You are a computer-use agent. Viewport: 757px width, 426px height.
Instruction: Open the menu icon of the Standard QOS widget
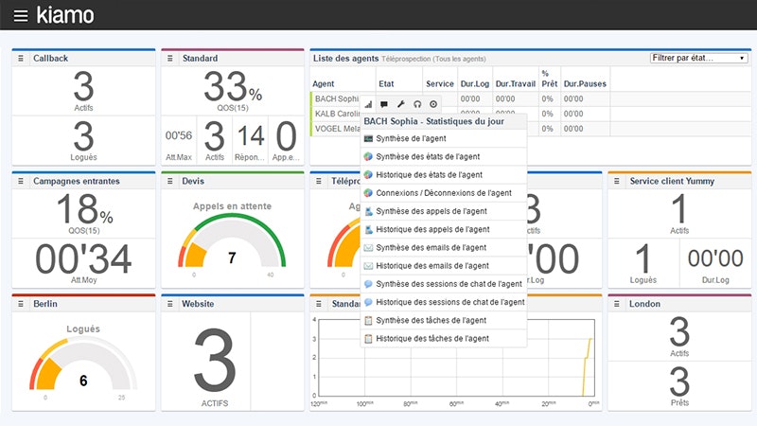[170, 59]
